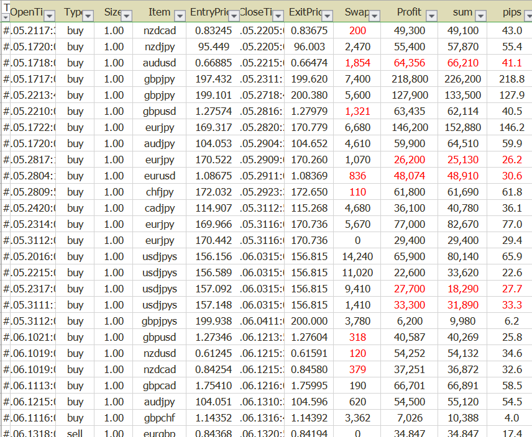This screenshot has height=437, width=532.
Task: Open the Swap column filter dropdown
Action: pyautogui.click(x=375, y=16)
